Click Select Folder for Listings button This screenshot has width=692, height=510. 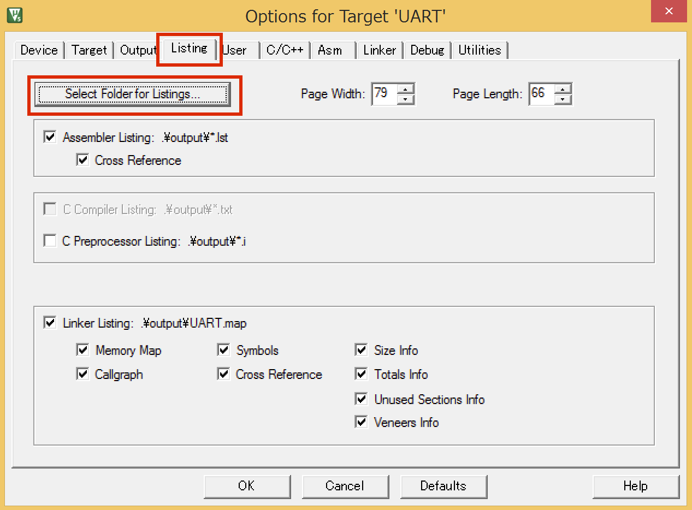coord(133,94)
